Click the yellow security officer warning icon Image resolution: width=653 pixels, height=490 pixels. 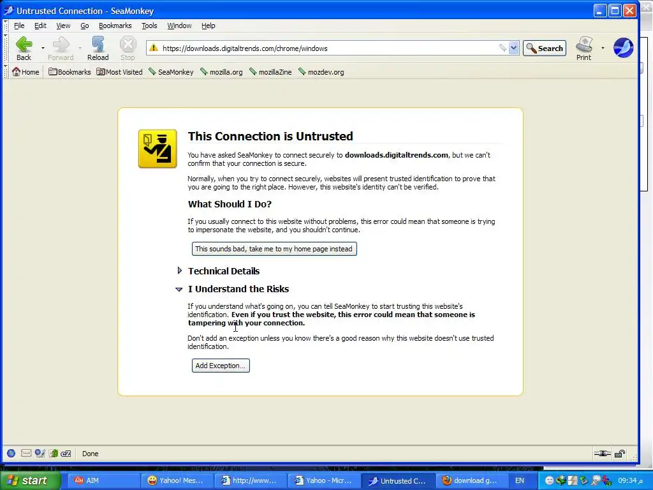coord(158,149)
